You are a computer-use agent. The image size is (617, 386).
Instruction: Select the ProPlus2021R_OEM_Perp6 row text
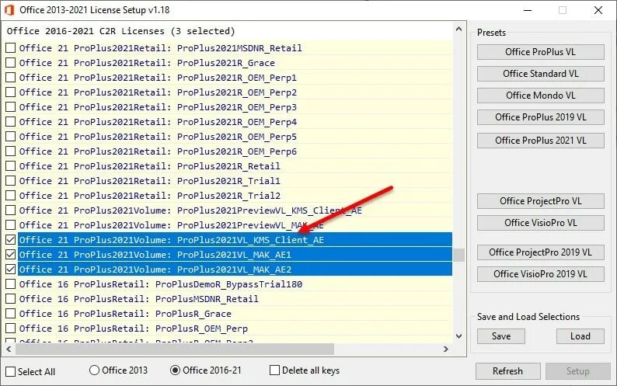click(159, 151)
